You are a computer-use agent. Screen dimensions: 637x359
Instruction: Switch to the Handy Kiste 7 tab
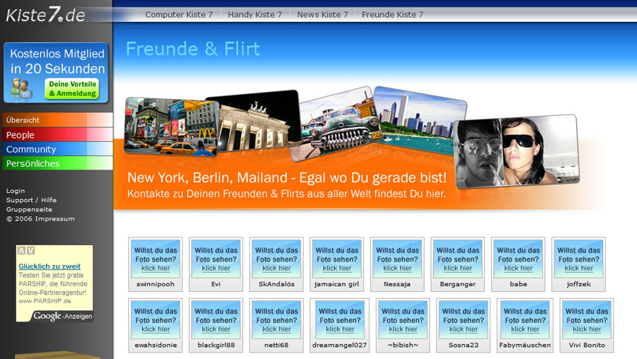255,14
